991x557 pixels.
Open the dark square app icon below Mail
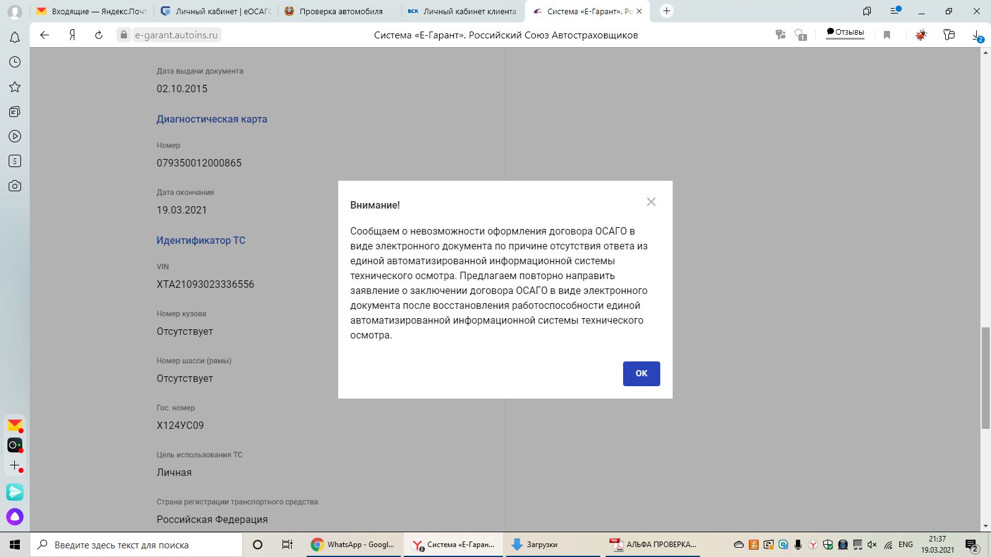15,445
